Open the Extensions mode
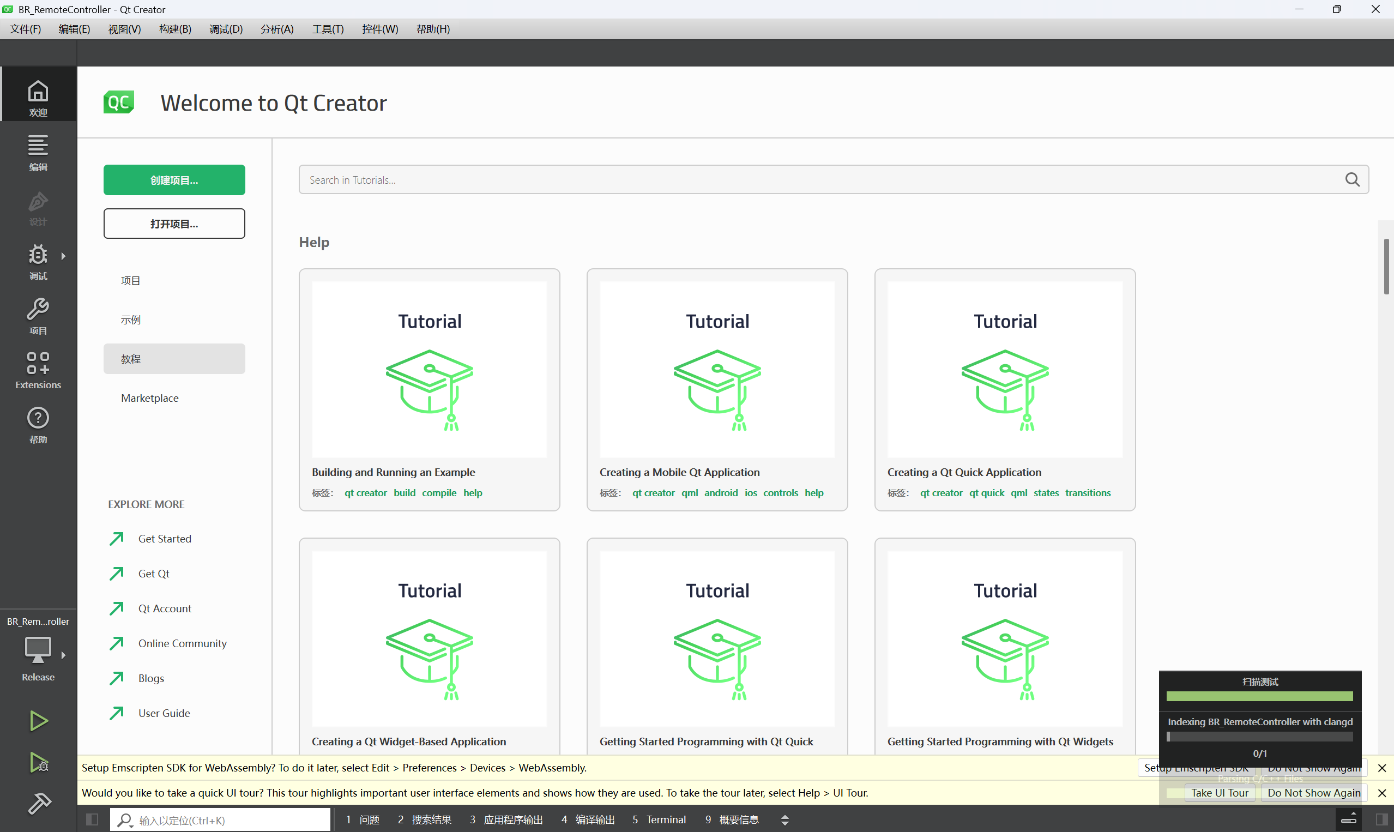Viewport: 1394px width, 832px height. [38, 370]
